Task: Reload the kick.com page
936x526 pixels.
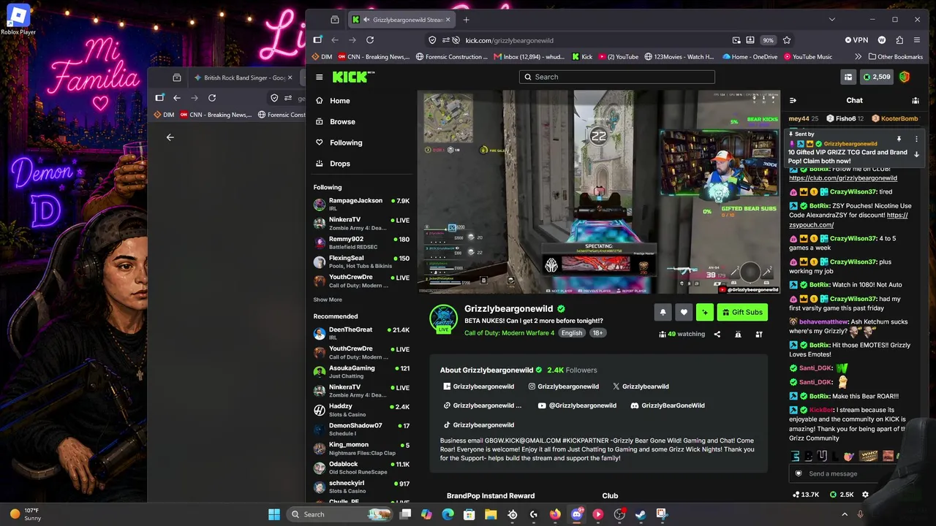Action: coord(370,40)
